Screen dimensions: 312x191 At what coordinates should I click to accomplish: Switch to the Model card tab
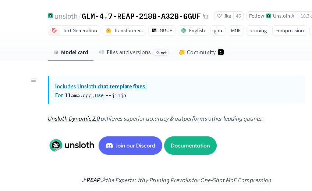point(71,52)
